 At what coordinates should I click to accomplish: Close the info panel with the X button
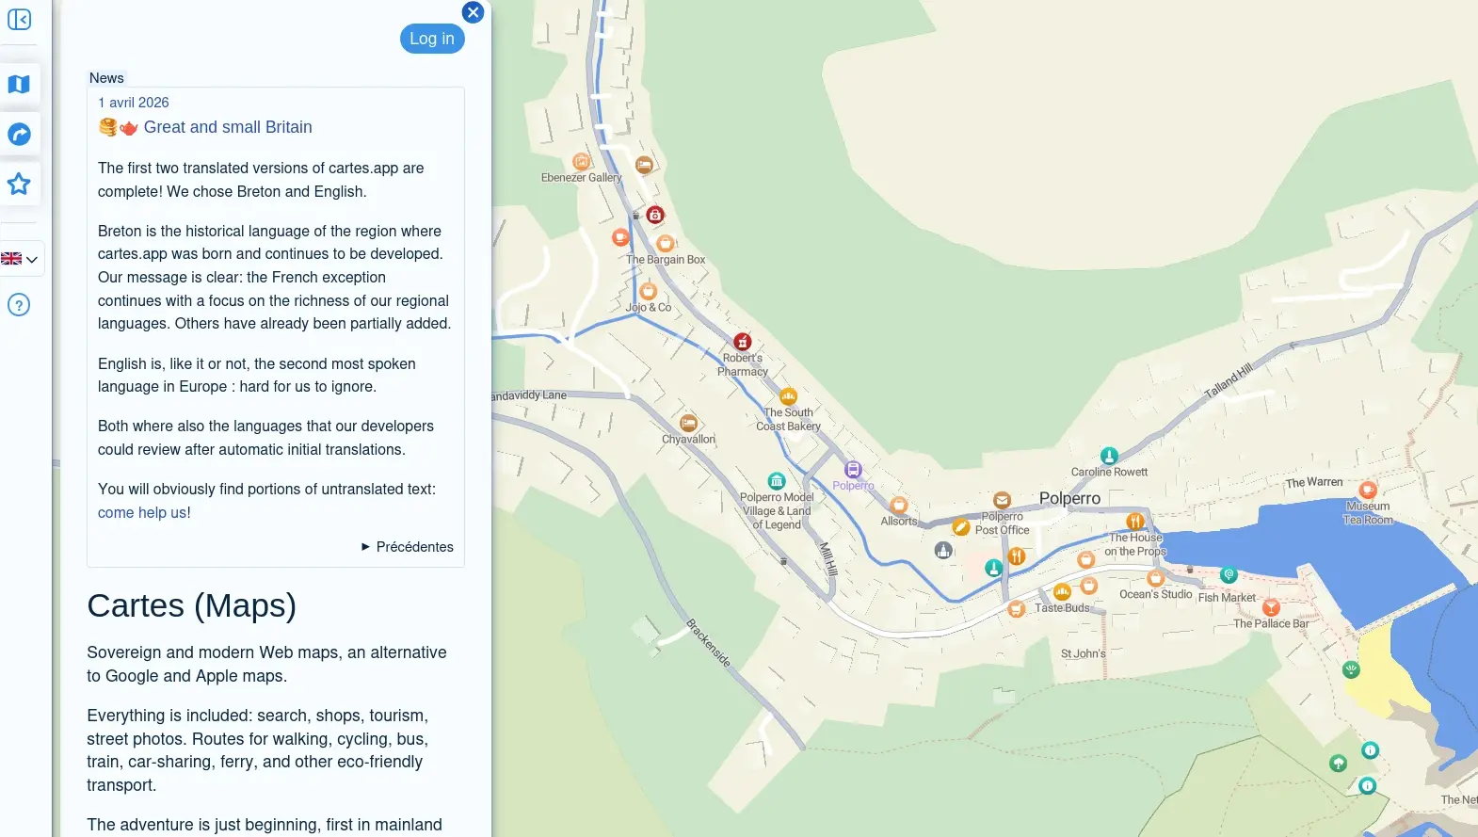coord(473,12)
